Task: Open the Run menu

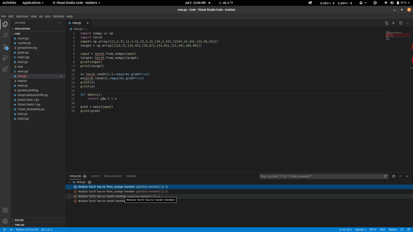Action: point(47,16)
